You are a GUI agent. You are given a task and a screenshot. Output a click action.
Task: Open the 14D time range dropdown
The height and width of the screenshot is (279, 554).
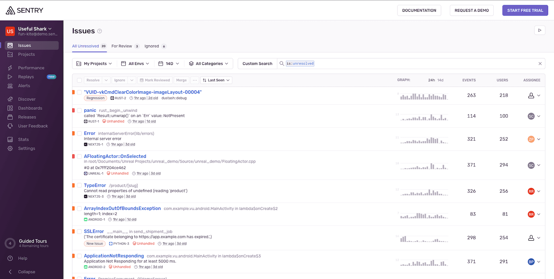[169, 64]
